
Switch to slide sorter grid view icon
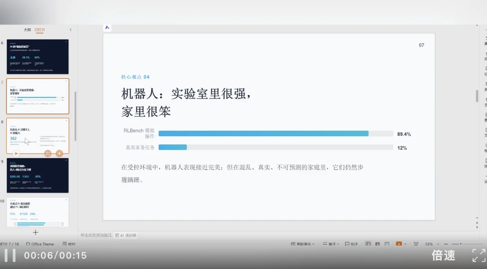378,244
